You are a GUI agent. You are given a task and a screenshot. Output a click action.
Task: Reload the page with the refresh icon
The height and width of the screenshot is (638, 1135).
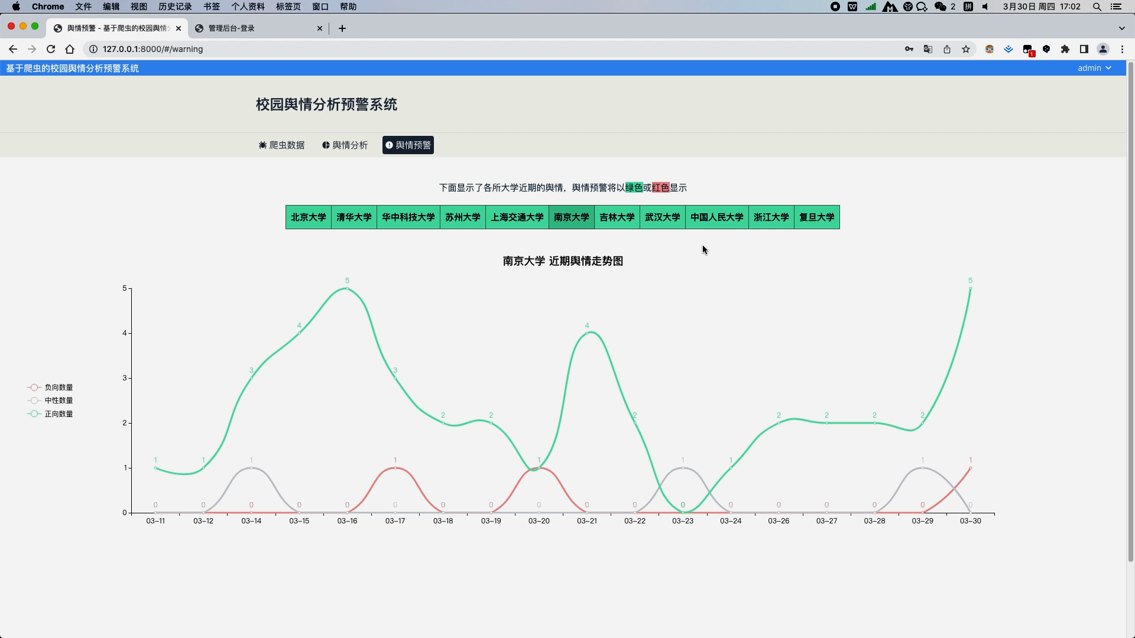click(51, 50)
